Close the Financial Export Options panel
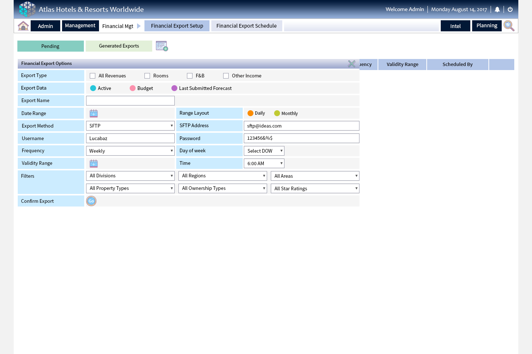Viewport: 532px width, 354px height. (x=352, y=64)
